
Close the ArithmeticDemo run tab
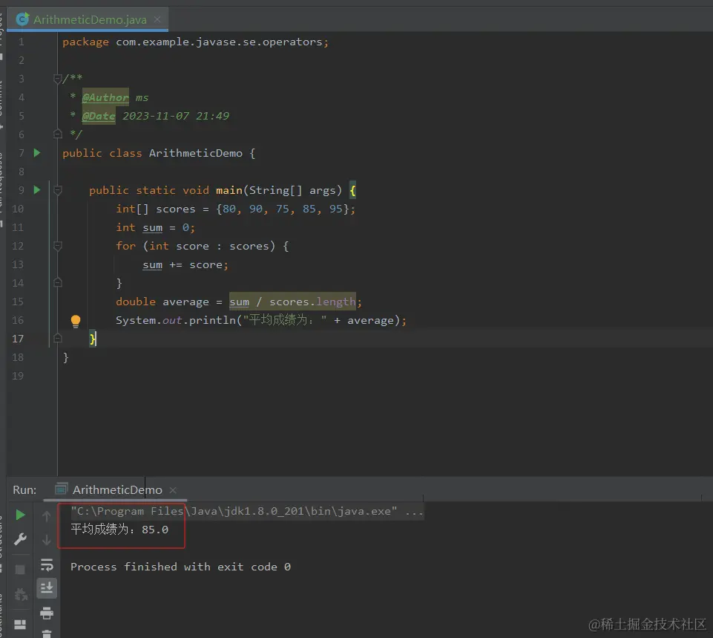click(173, 490)
